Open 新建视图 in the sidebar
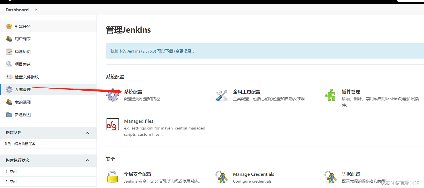The width and height of the screenshot is (424, 188). click(23, 115)
